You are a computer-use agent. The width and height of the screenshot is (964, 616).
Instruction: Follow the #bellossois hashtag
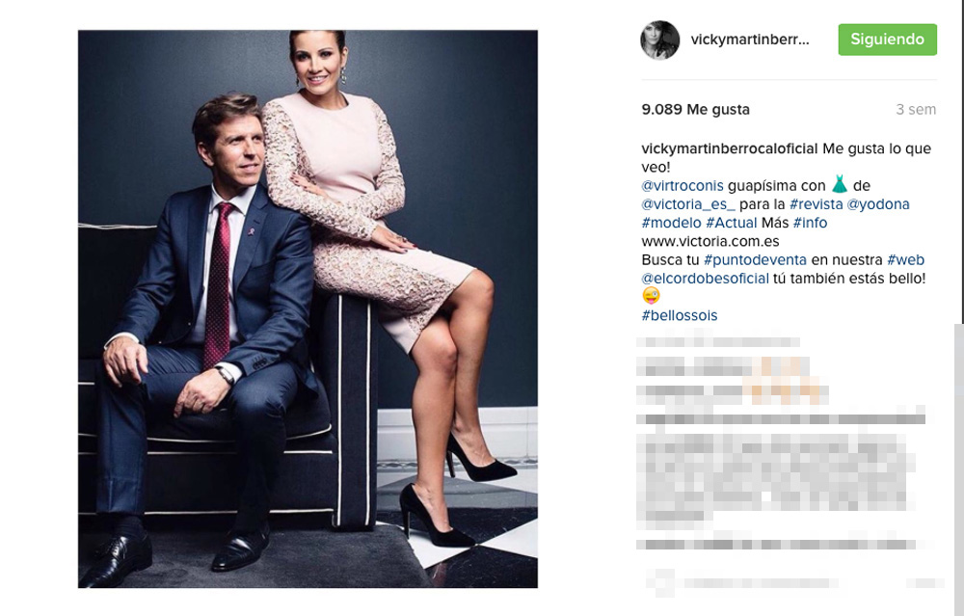(680, 315)
